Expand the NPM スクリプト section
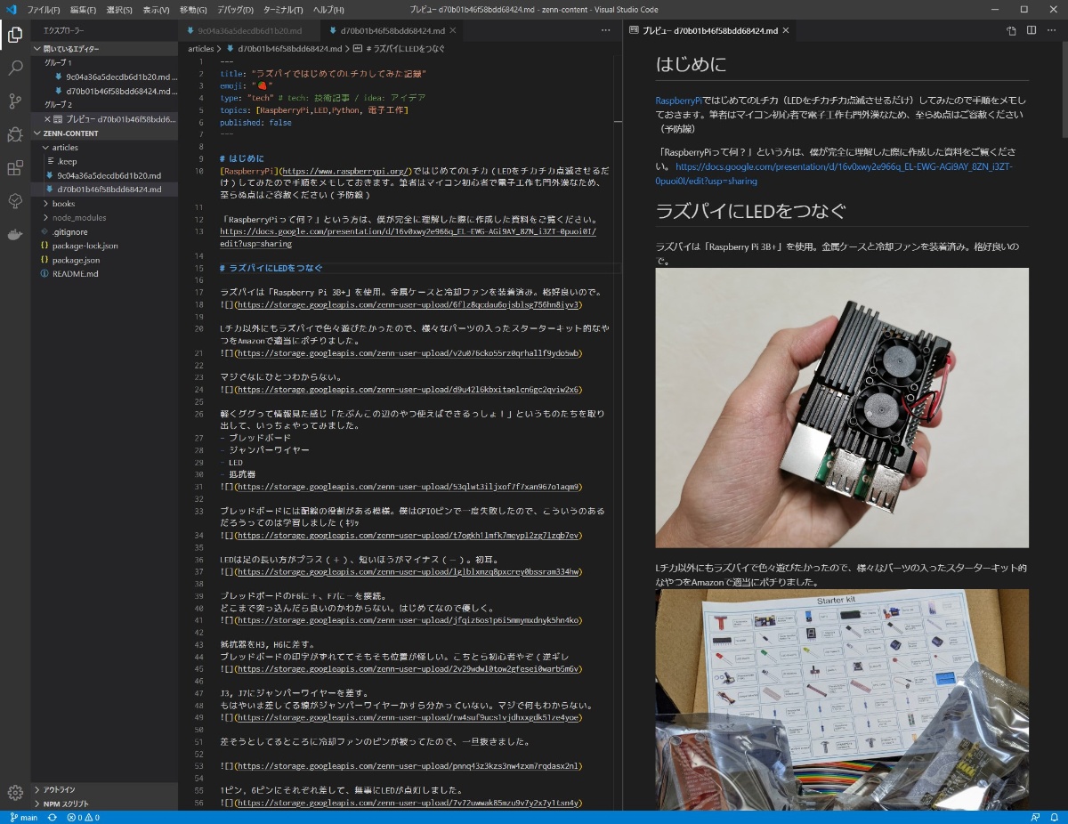Screen dimensions: 1068x824 point(104,804)
